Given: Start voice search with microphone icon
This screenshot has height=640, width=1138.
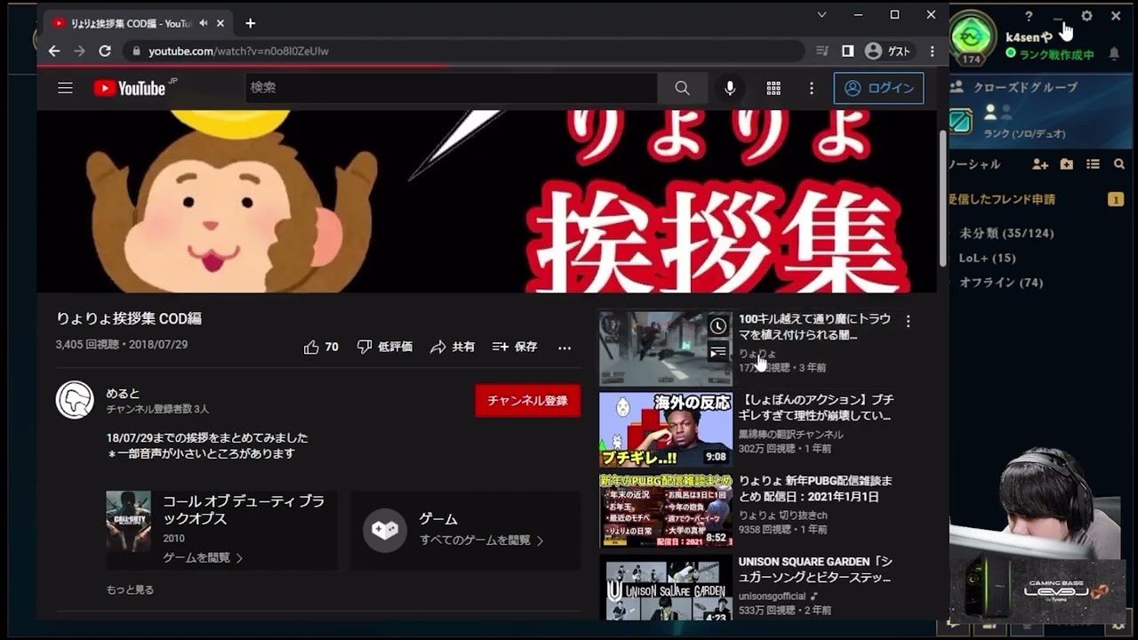Looking at the screenshot, I should coord(730,88).
